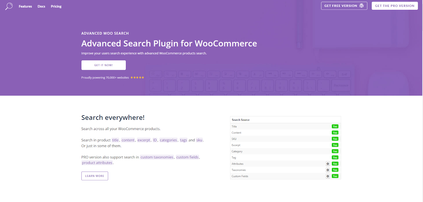Click 'Advanced Search Plugin for WooCommerce' heading
Screen dimensions: 423x202
coord(169,43)
